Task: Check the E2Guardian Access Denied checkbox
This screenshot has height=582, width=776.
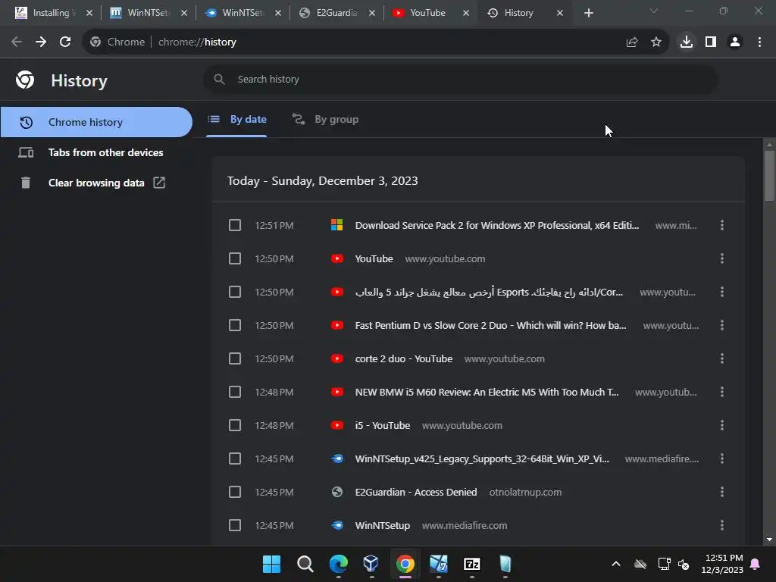Action: [x=235, y=492]
